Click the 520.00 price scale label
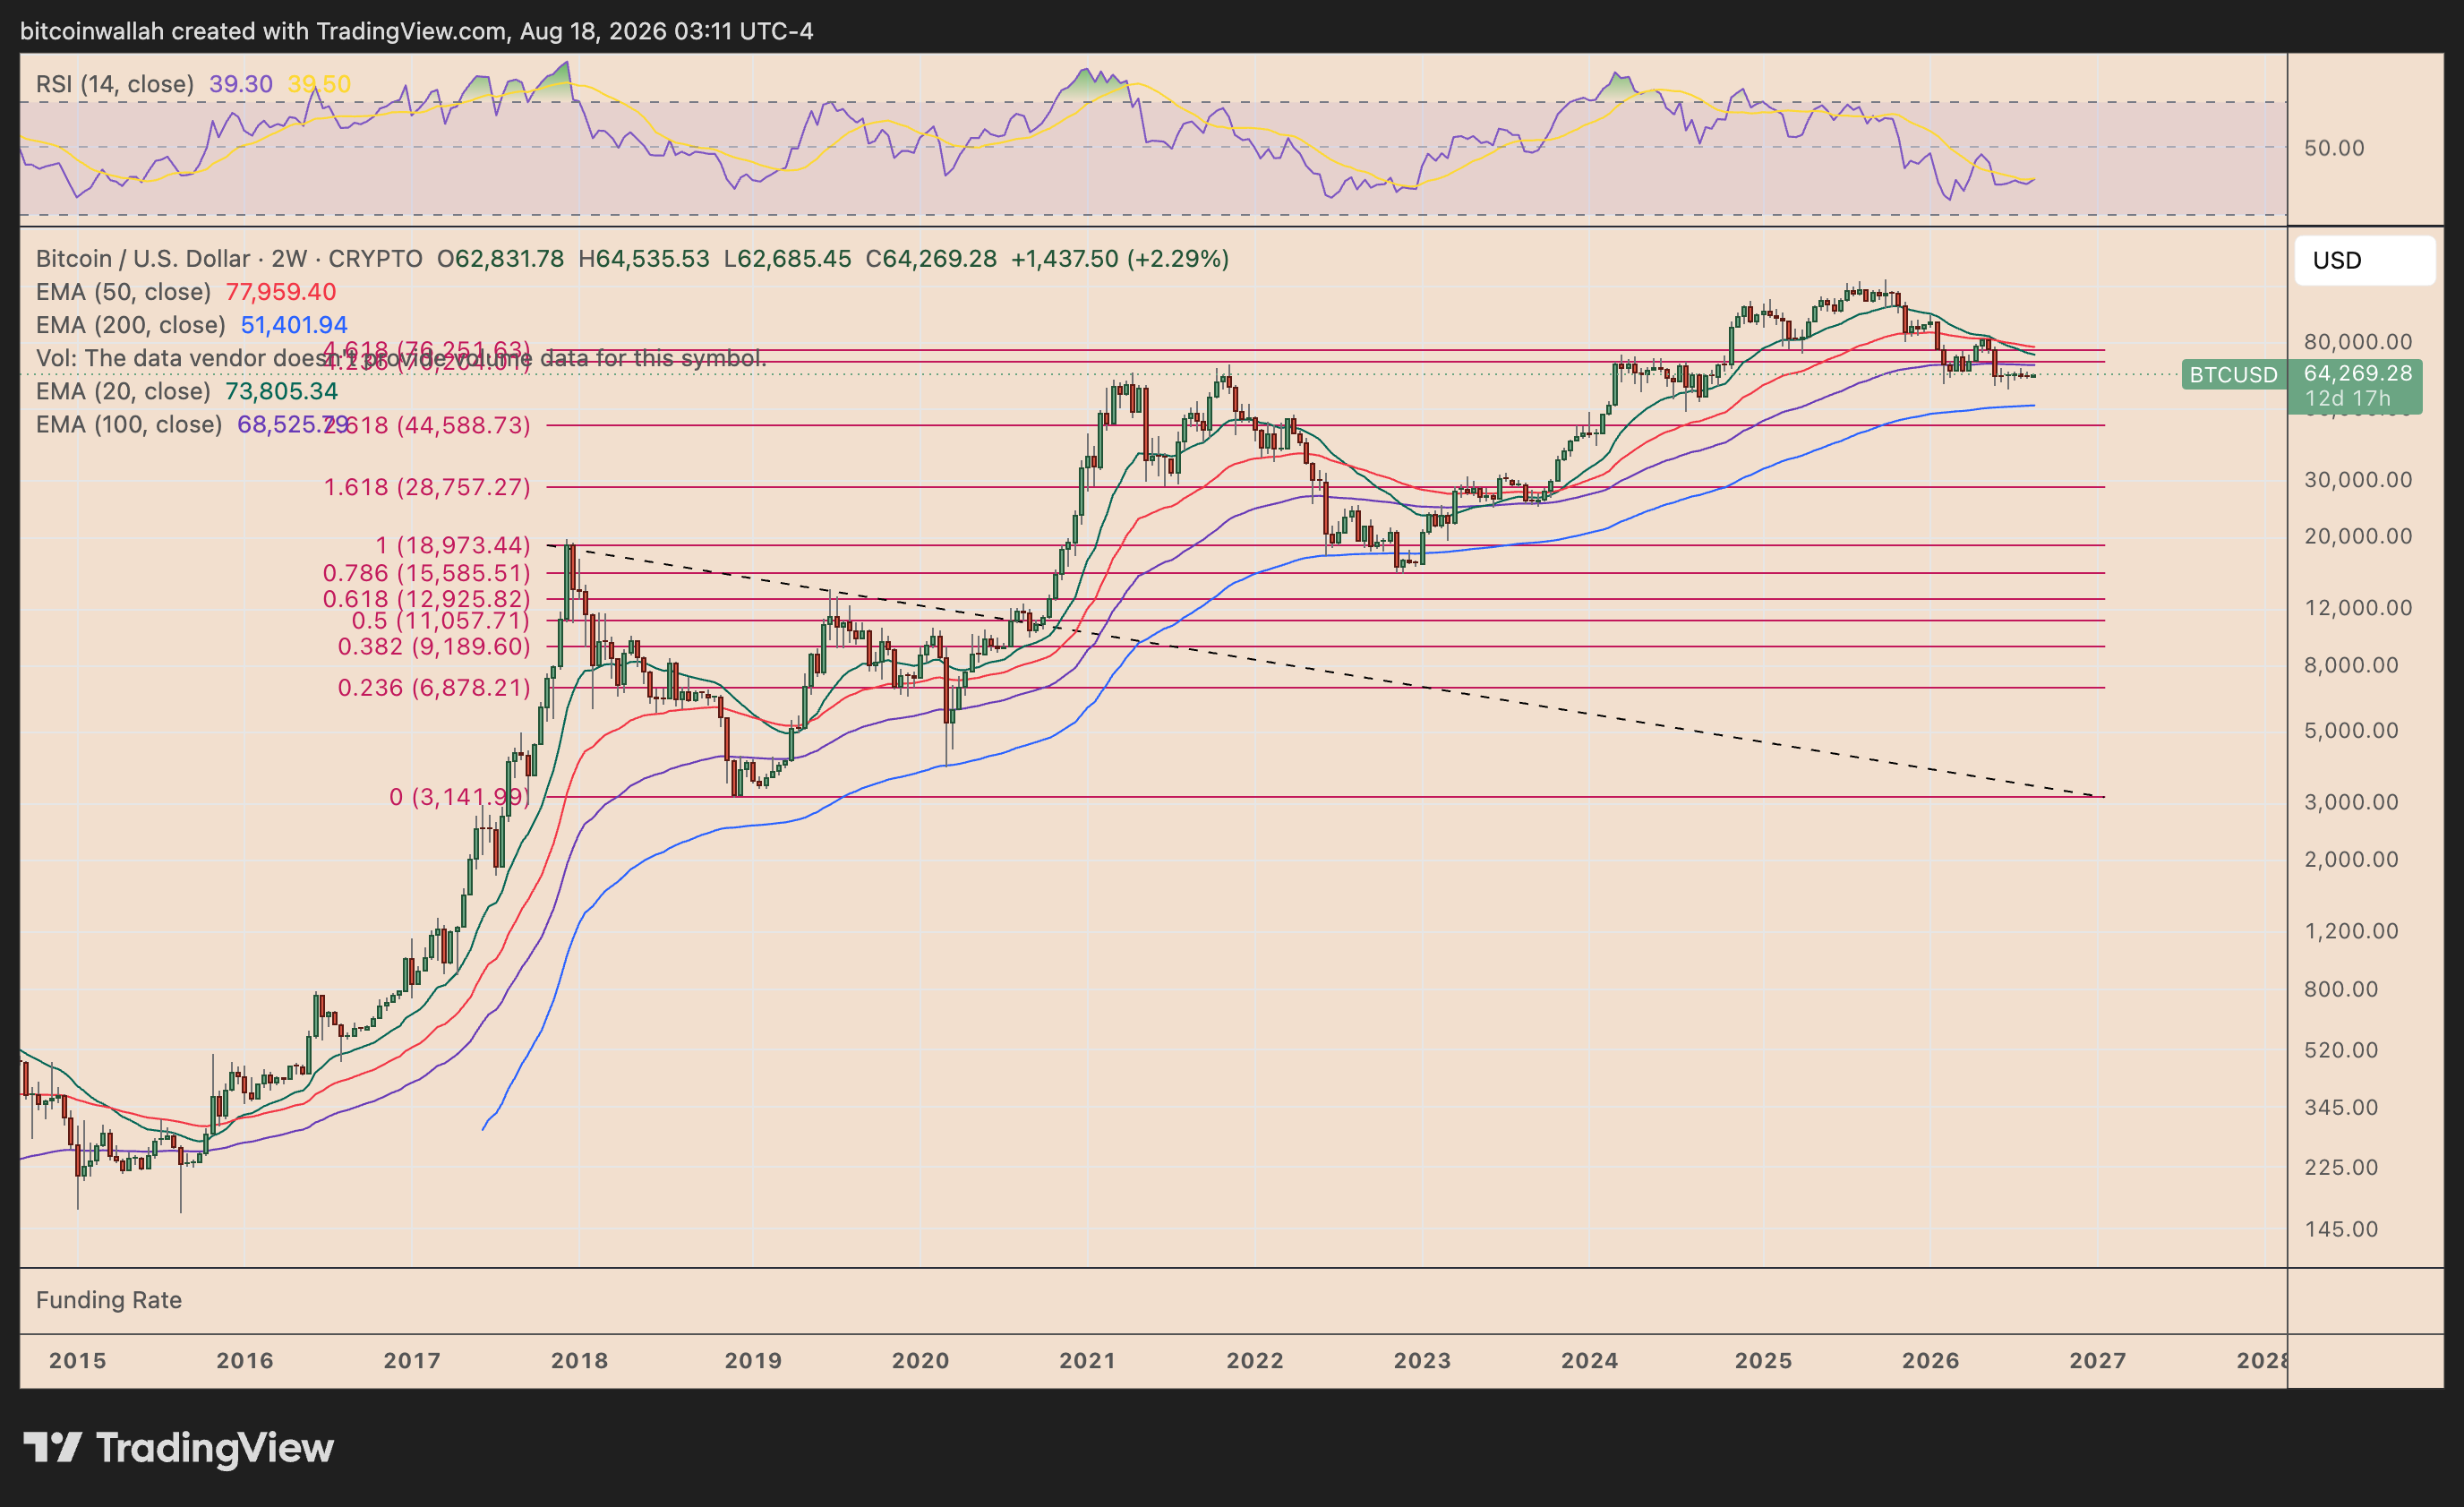Screen dimensions: 2464x1507 (2341, 1050)
